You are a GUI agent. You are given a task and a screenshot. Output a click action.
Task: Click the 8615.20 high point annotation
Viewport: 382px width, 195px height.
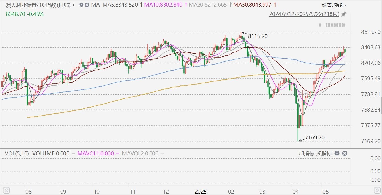click(x=258, y=36)
